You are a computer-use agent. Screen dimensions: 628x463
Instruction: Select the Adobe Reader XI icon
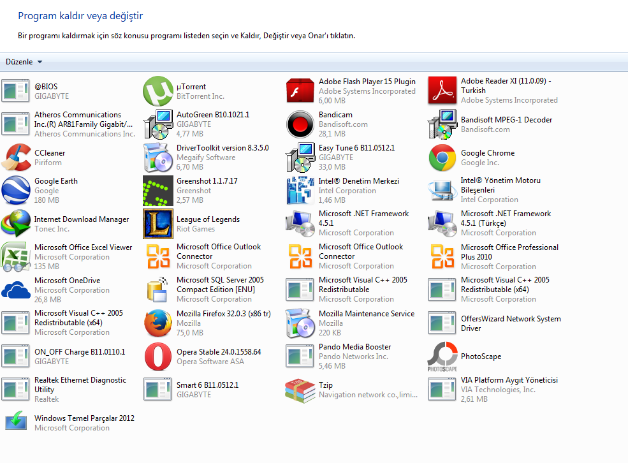click(442, 91)
